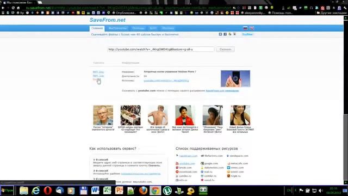Select the 'Мы поможем' browser tab
348x196 pixels.
pos(18,2)
